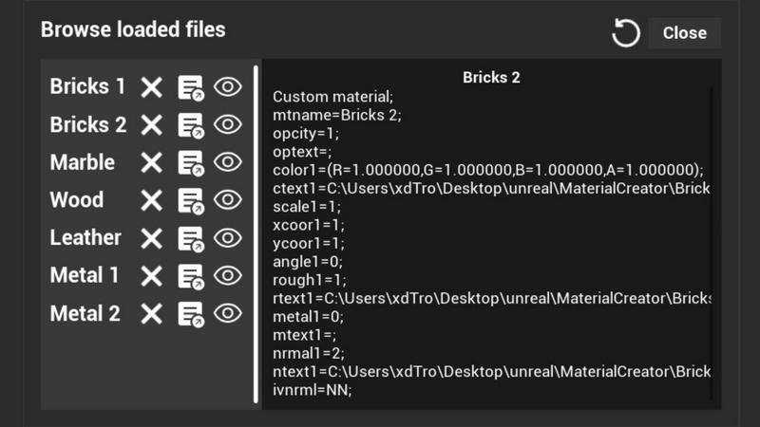Select the Bricks 2 list entry
Image resolution: width=760 pixels, height=427 pixels.
87,125
